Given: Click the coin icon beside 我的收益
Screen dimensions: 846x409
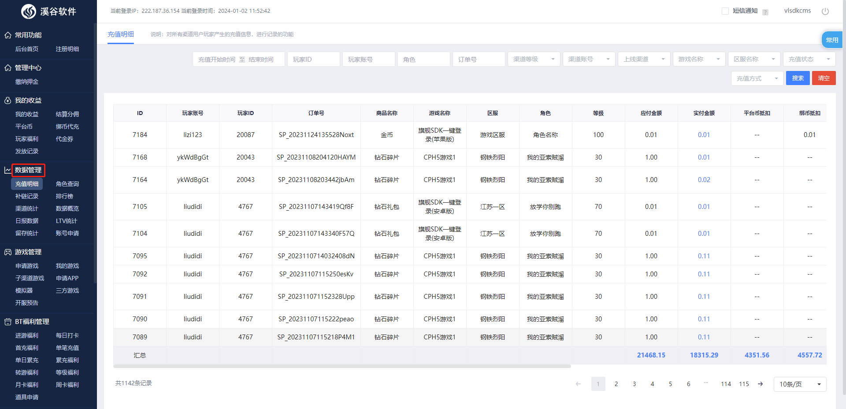Looking at the screenshot, I should coord(8,100).
